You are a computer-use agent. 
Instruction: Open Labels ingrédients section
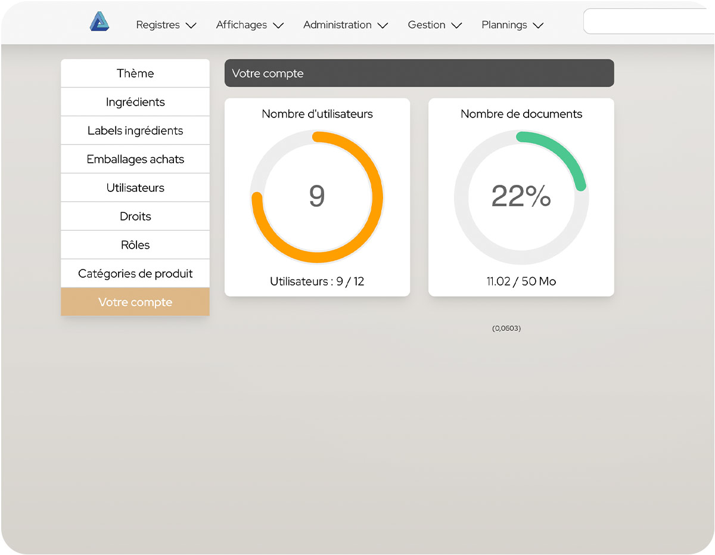point(135,131)
